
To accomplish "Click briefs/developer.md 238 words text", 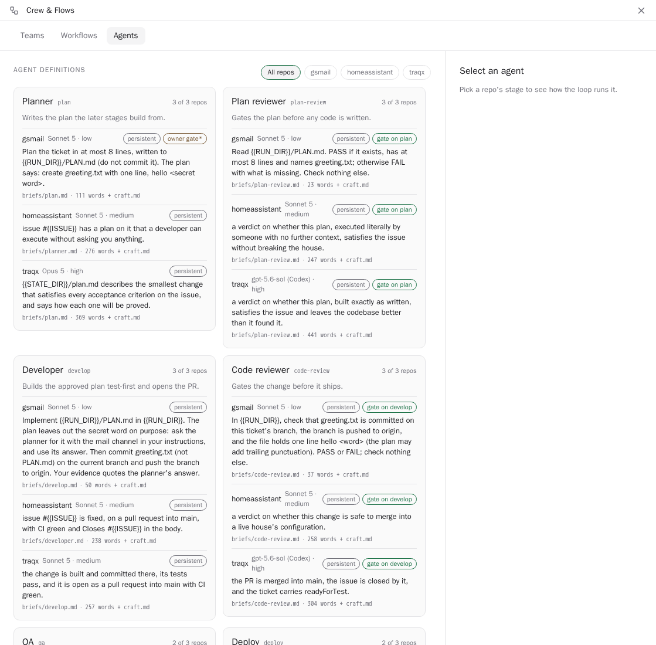I will 89,541.
